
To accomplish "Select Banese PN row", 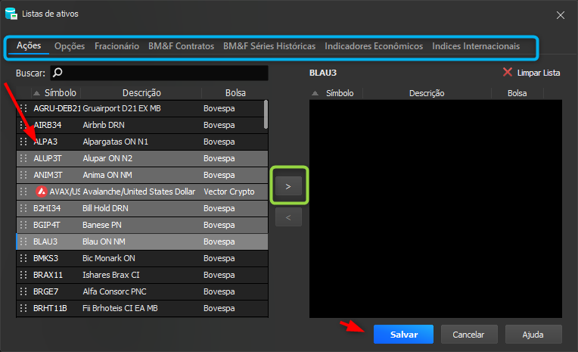I will pyautogui.click(x=142, y=225).
